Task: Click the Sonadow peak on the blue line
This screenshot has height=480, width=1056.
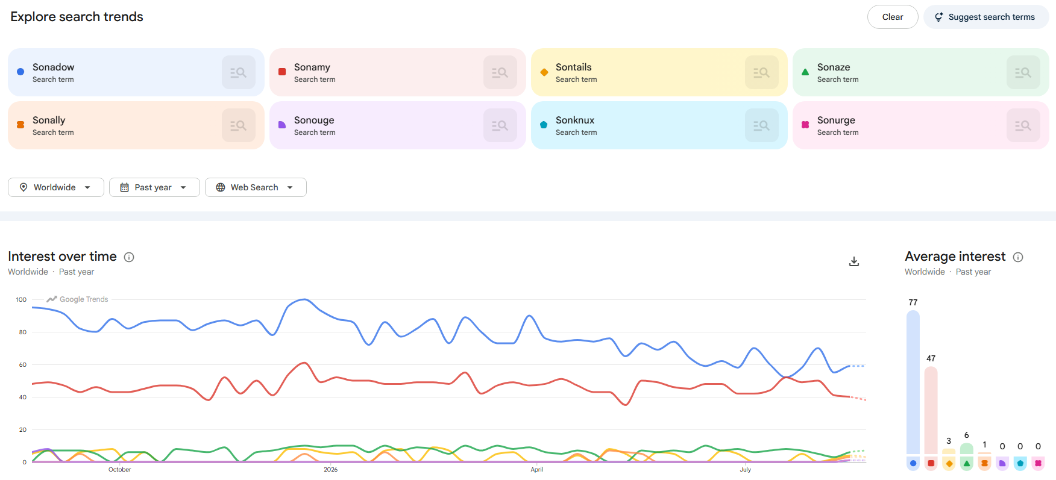Action: click(x=304, y=299)
